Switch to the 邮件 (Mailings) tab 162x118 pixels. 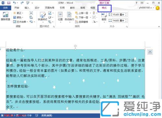point(72,8)
